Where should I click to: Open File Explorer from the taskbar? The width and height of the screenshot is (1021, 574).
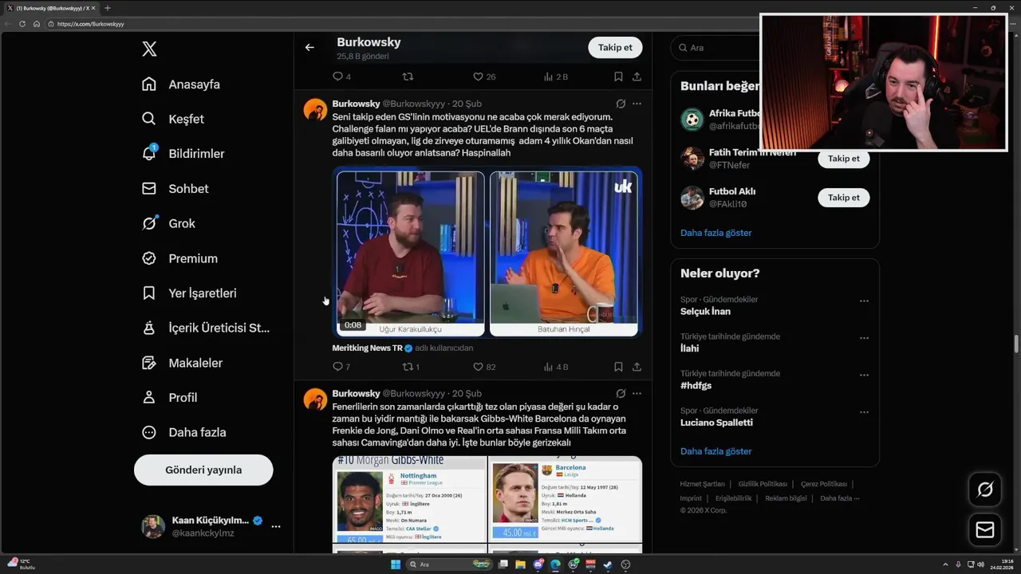pos(521,564)
